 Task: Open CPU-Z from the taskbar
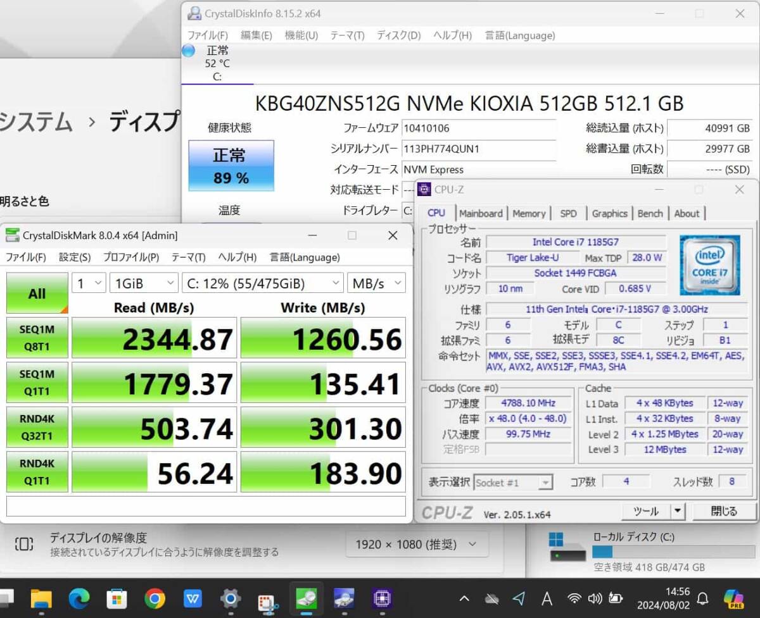382,598
